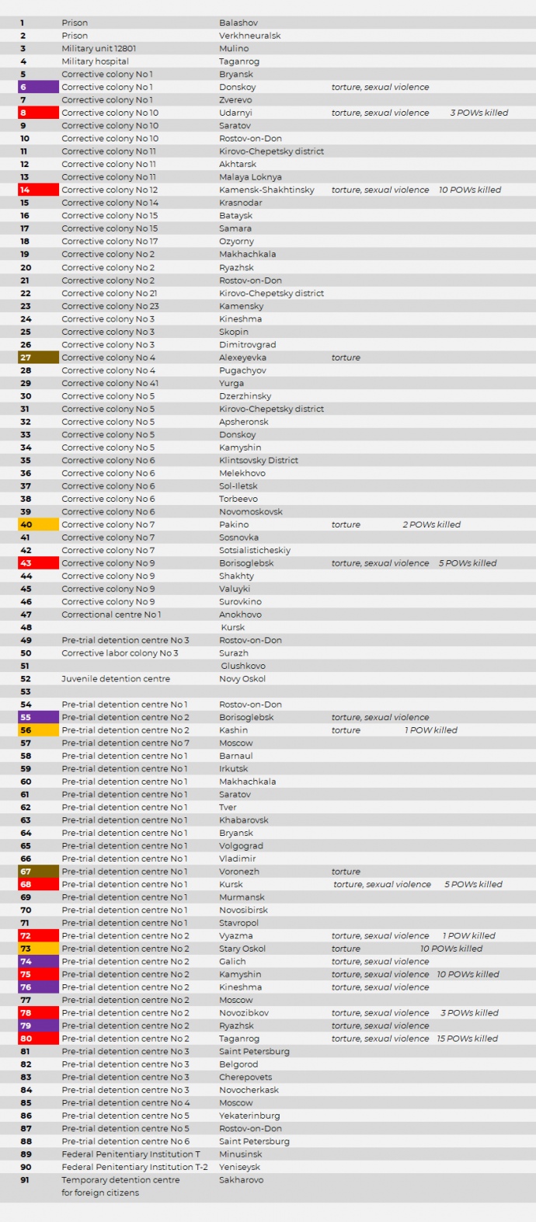Select the purple cell numbered 6
This screenshot has height=1222, width=536.
coord(38,87)
